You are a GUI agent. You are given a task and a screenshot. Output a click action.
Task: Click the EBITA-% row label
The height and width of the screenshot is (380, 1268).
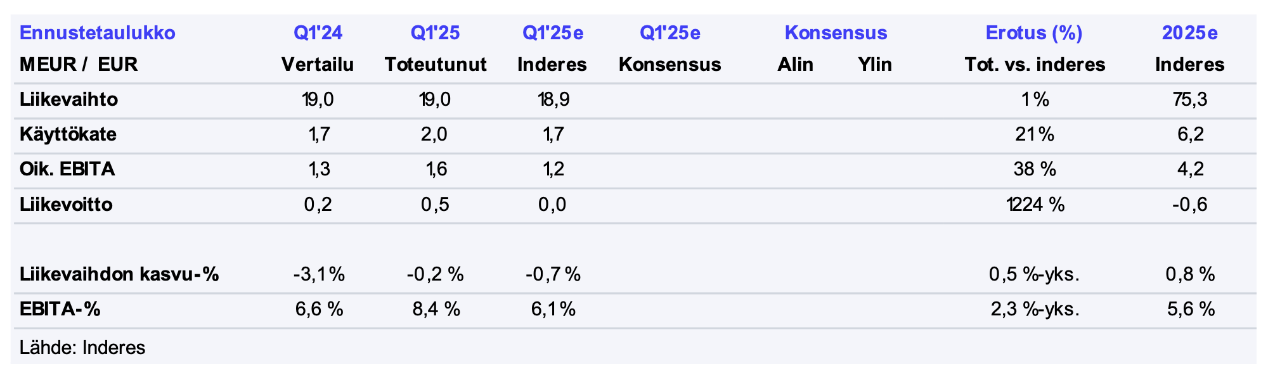(x=60, y=309)
